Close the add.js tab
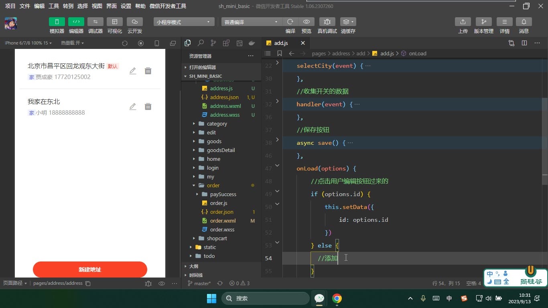This screenshot has height=308, width=548. [303, 43]
